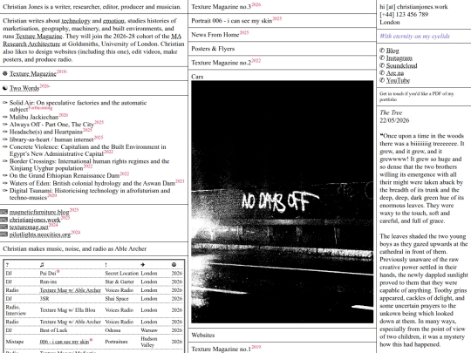Click the icon next to texturemag.net

(x=3, y=227)
